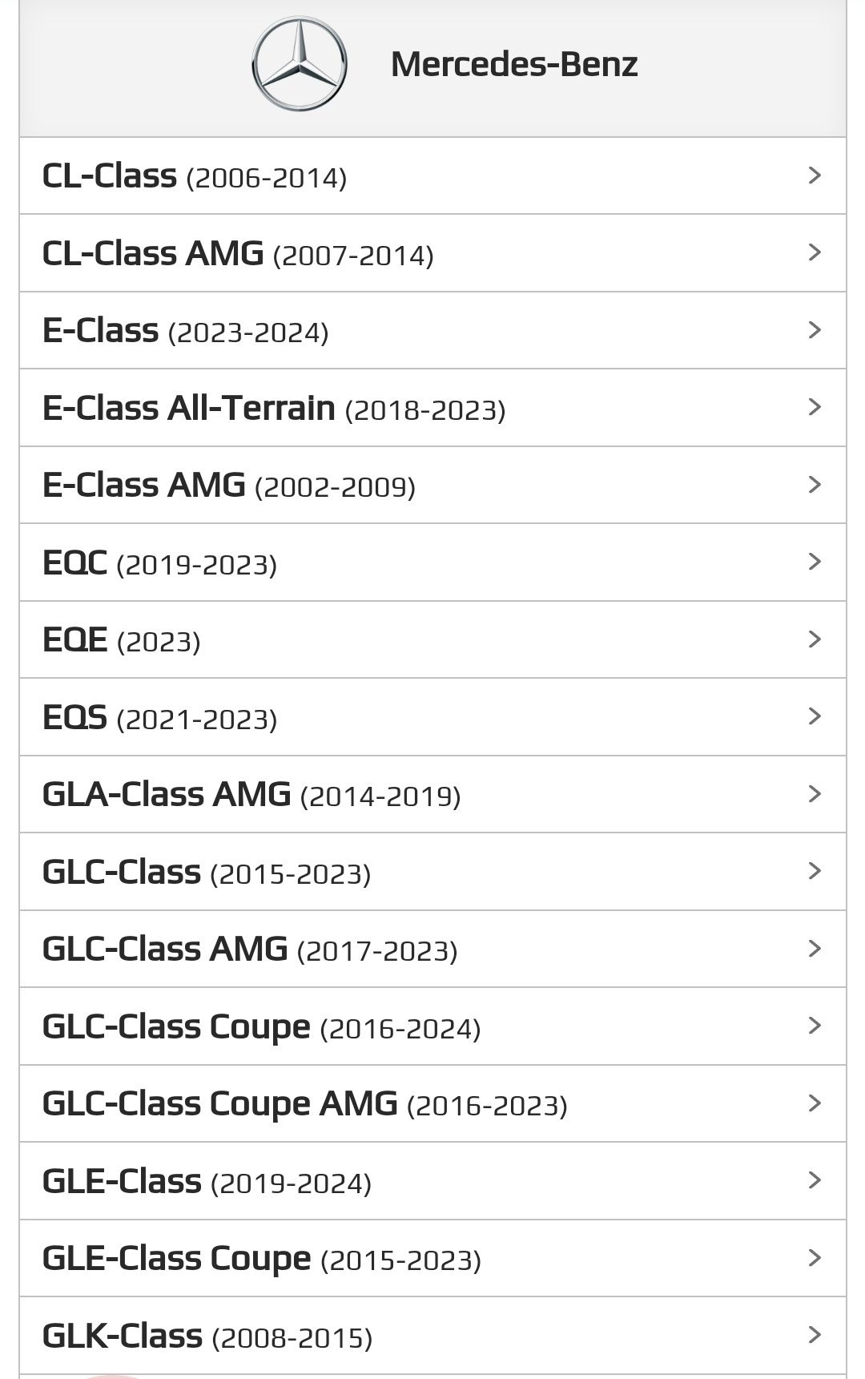Click the chevron on GLC-Class Coupe row

coord(815,1026)
